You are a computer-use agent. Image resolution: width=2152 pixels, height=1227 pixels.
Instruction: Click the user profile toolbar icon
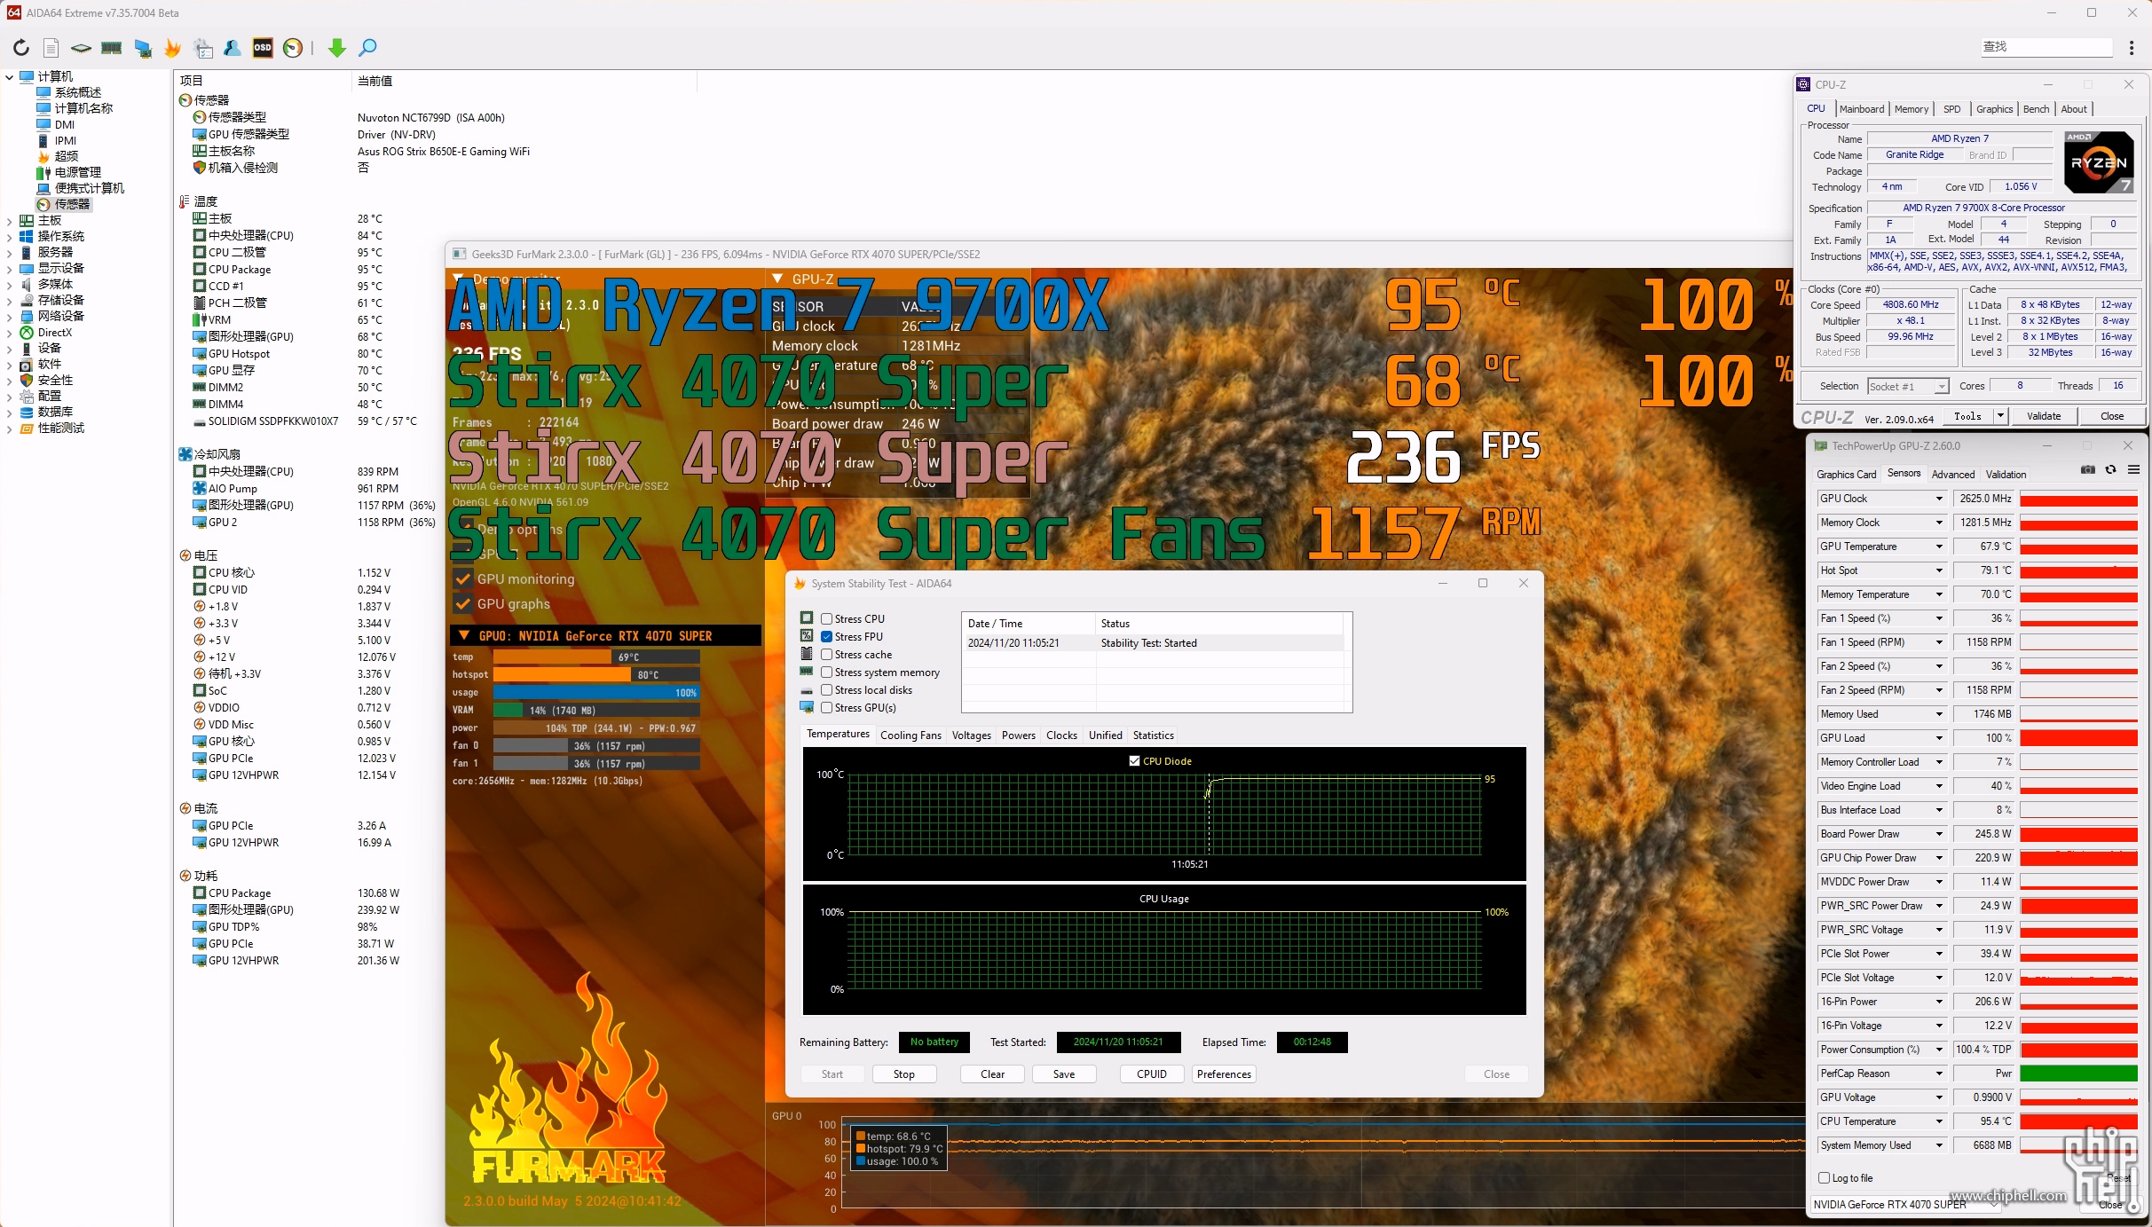[x=233, y=48]
